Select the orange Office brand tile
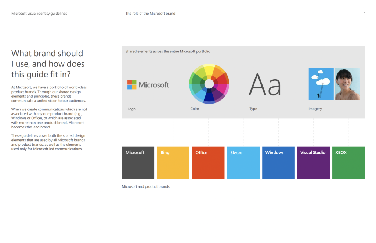Screen dimensions: 376x243 (208, 163)
